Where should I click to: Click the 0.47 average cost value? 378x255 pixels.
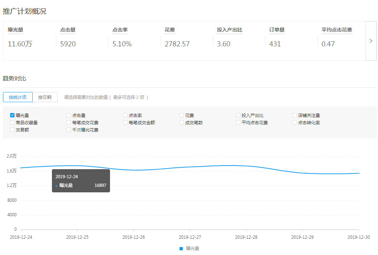328,44
